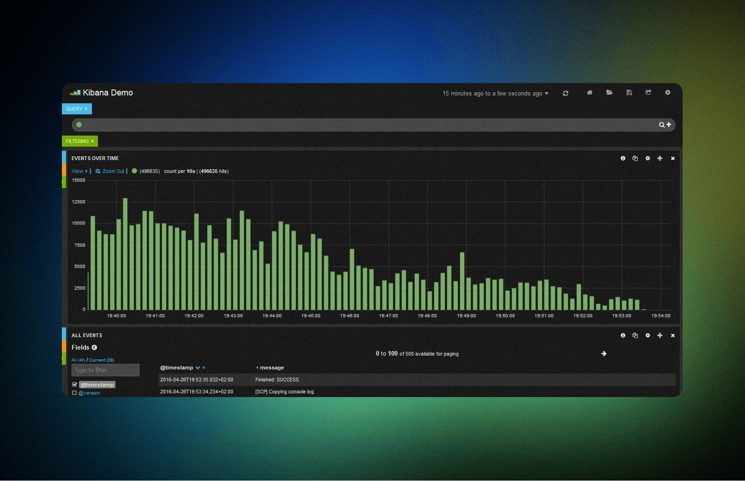Show info for Events Over Time panel
The width and height of the screenshot is (745, 481).
623,158
